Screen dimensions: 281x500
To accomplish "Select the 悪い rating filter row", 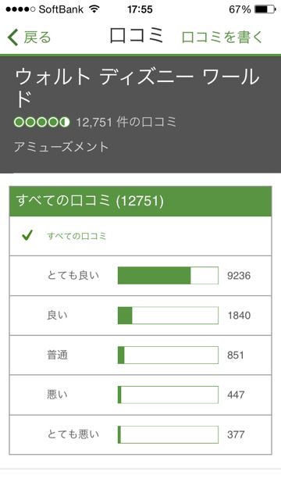I will point(140,395).
